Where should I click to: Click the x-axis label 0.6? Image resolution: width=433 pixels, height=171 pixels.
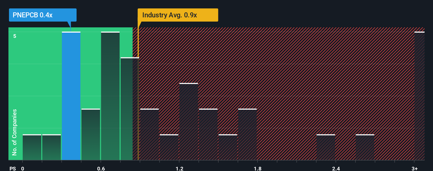coord(101,168)
